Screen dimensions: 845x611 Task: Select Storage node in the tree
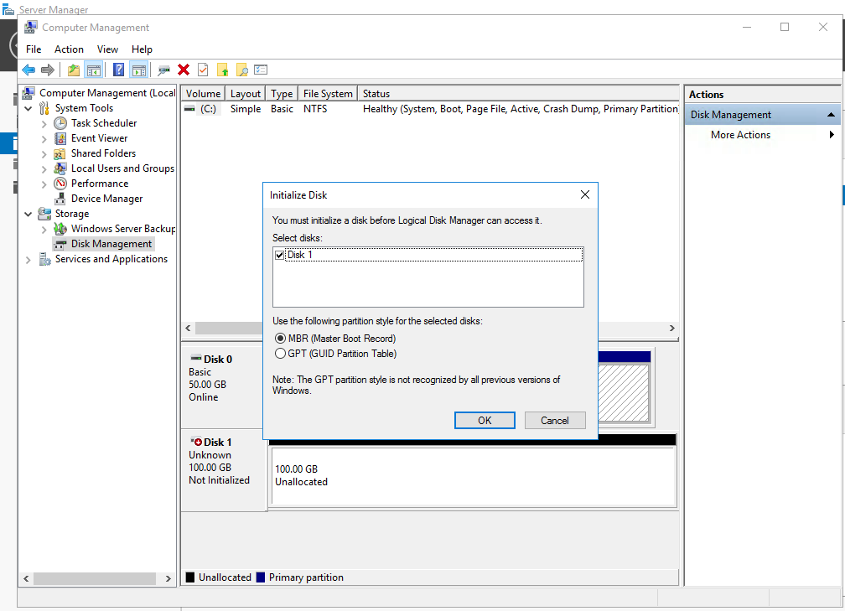click(72, 214)
